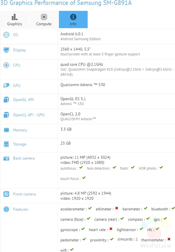Click the OpenCL API - GPU label
The image size is (175, 252).
coord(29,115)
